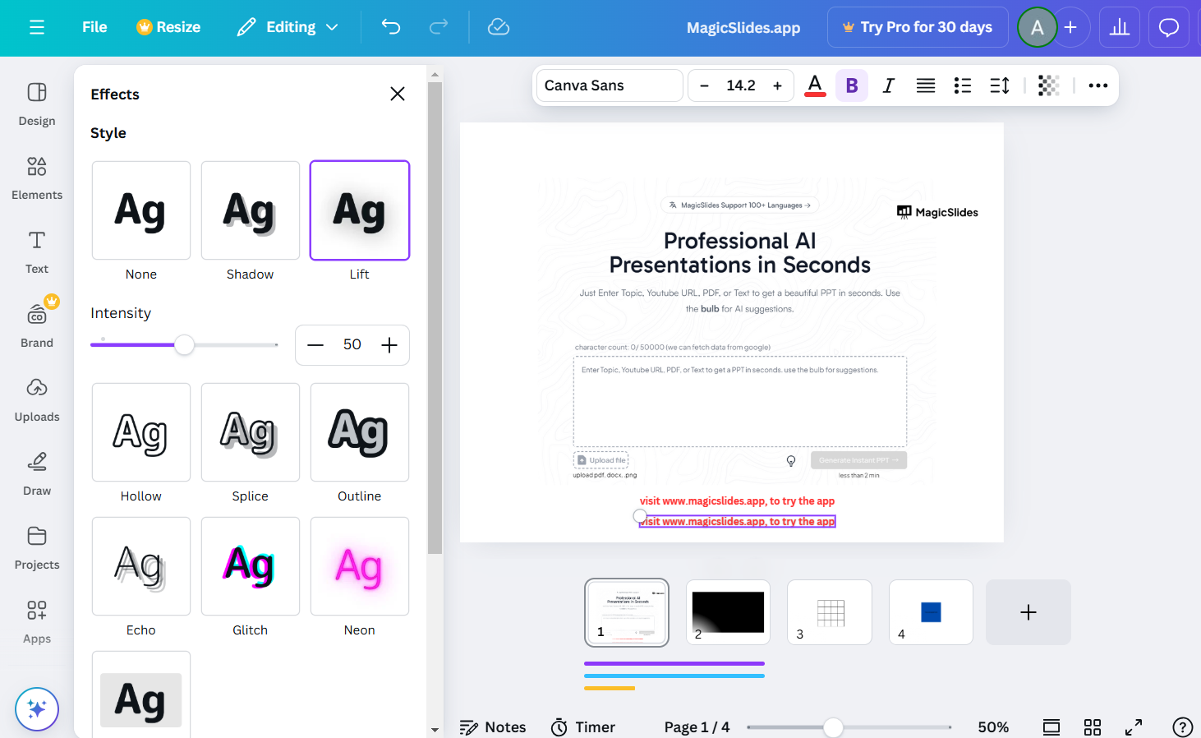Open the Projects sidebar tab
The height and width of the screenshot is (738, 1201).
click(37, 547)
